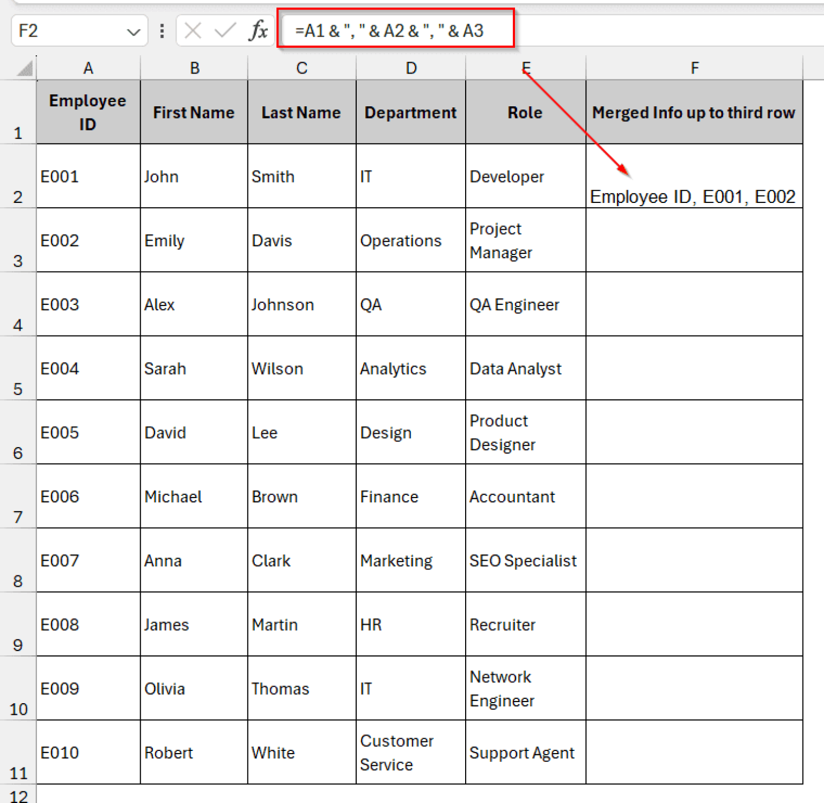
Task: Click inside the Name Box showing F2
Action: [x=64, y=31]
